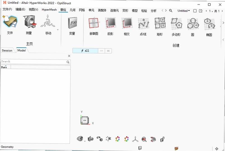Switch to the 草绘 sketch ribbon tab

[63, 10]
